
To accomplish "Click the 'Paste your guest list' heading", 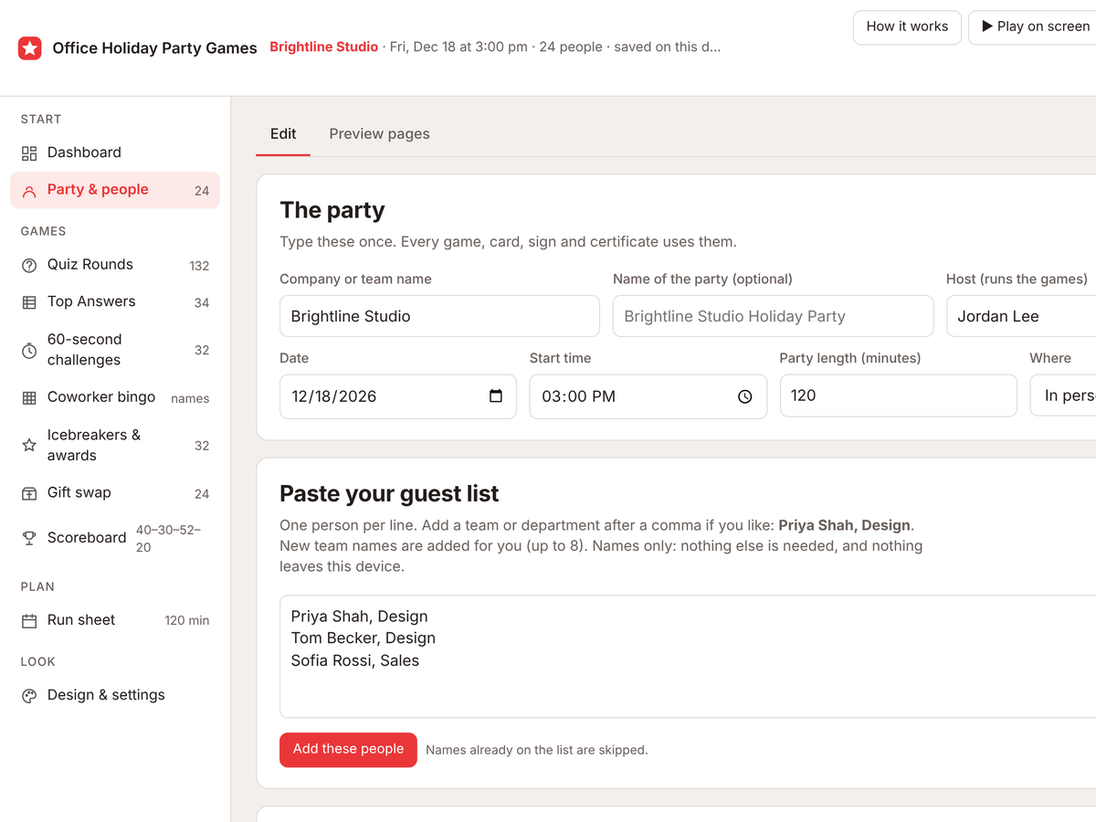I will point(389,494).
